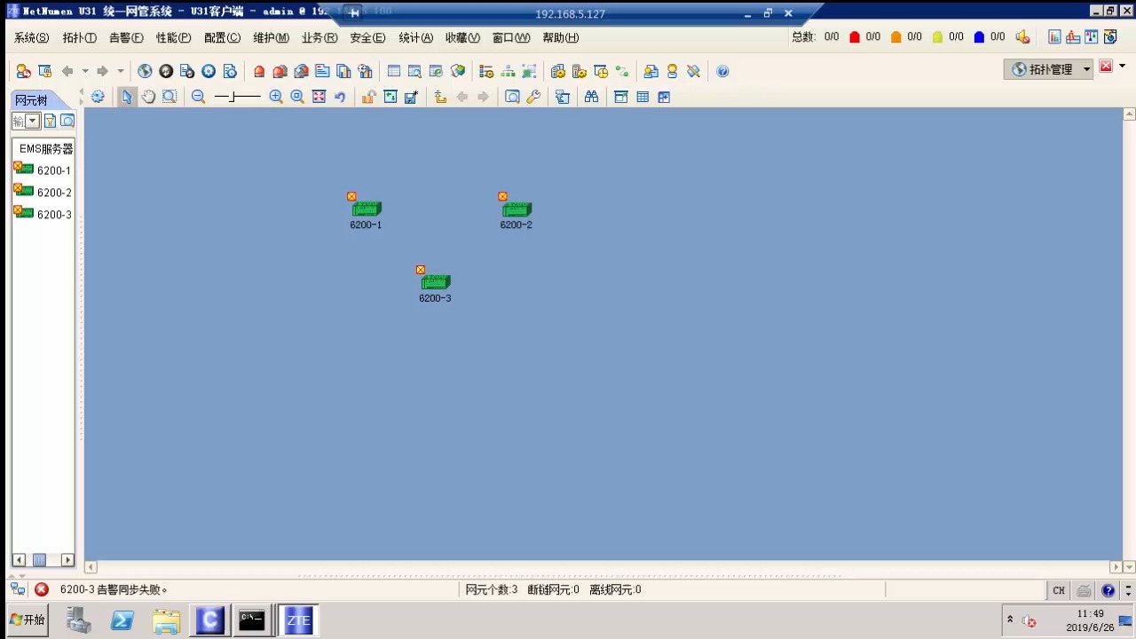
Task: Click the minor yellow alarm counter icon
Action: (x=937, y=37)
